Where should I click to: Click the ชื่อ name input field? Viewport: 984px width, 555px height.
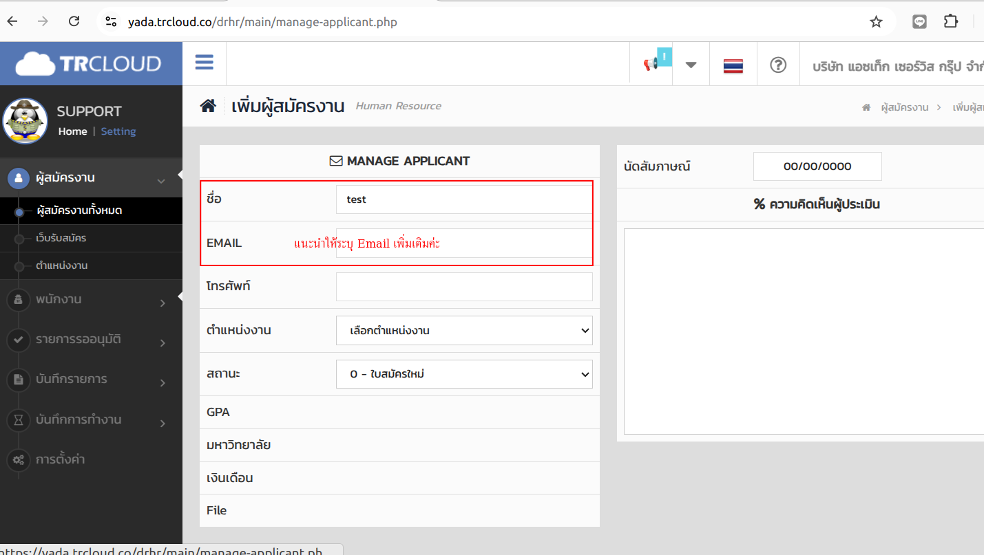coord(464,199)
